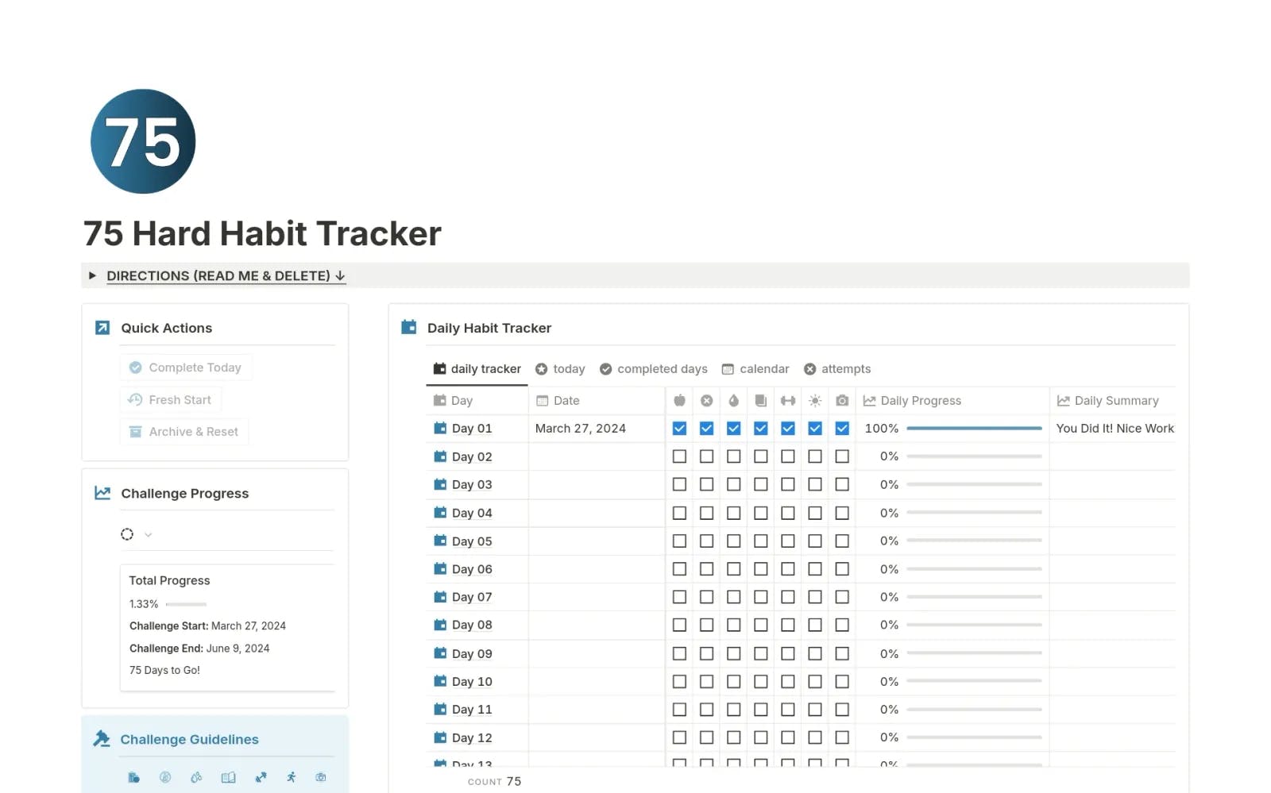Click the Challenge Progress chart icon

(x=102, y=493)
